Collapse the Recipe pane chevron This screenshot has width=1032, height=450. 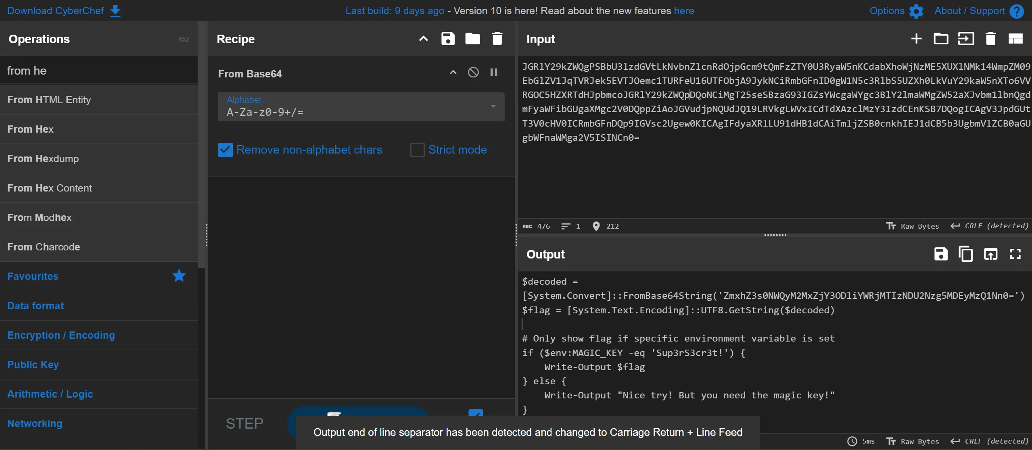pos(423,39)
